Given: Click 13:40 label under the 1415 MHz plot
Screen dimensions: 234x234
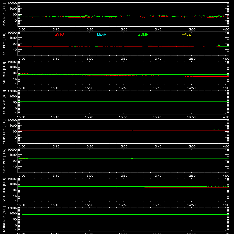Looking at the screenshot, I should click(x=157, y=117).
